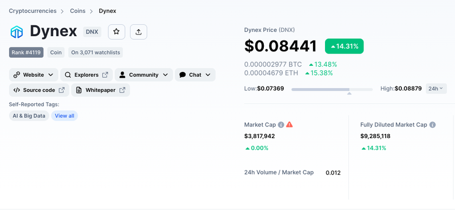The image size is (455, 210).
Task: Expand the Website dropdown
Action: click(x=34, y=75)
